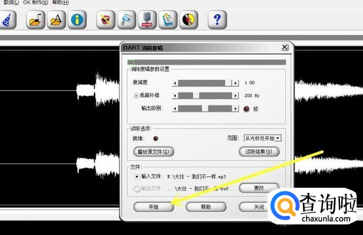Show the blue info icon

point(77,20)
